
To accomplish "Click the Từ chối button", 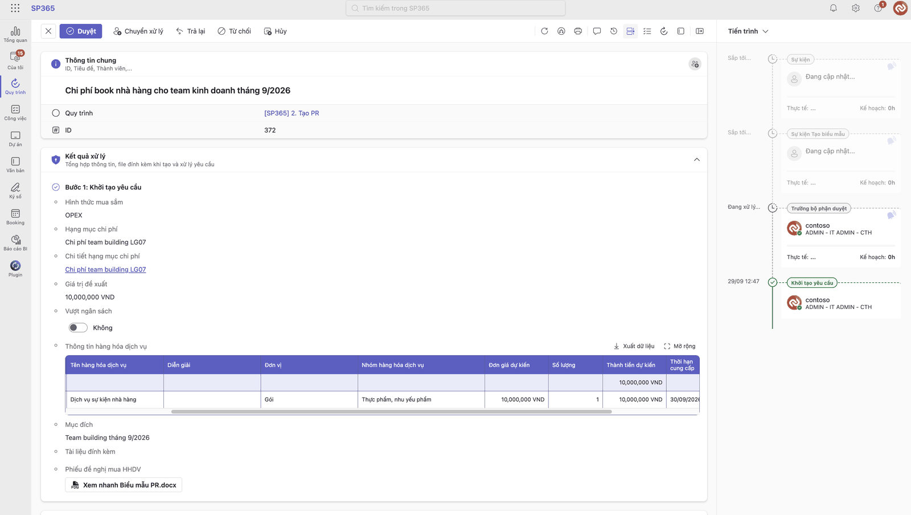I will pyautogui.click(x=234, y=31).
